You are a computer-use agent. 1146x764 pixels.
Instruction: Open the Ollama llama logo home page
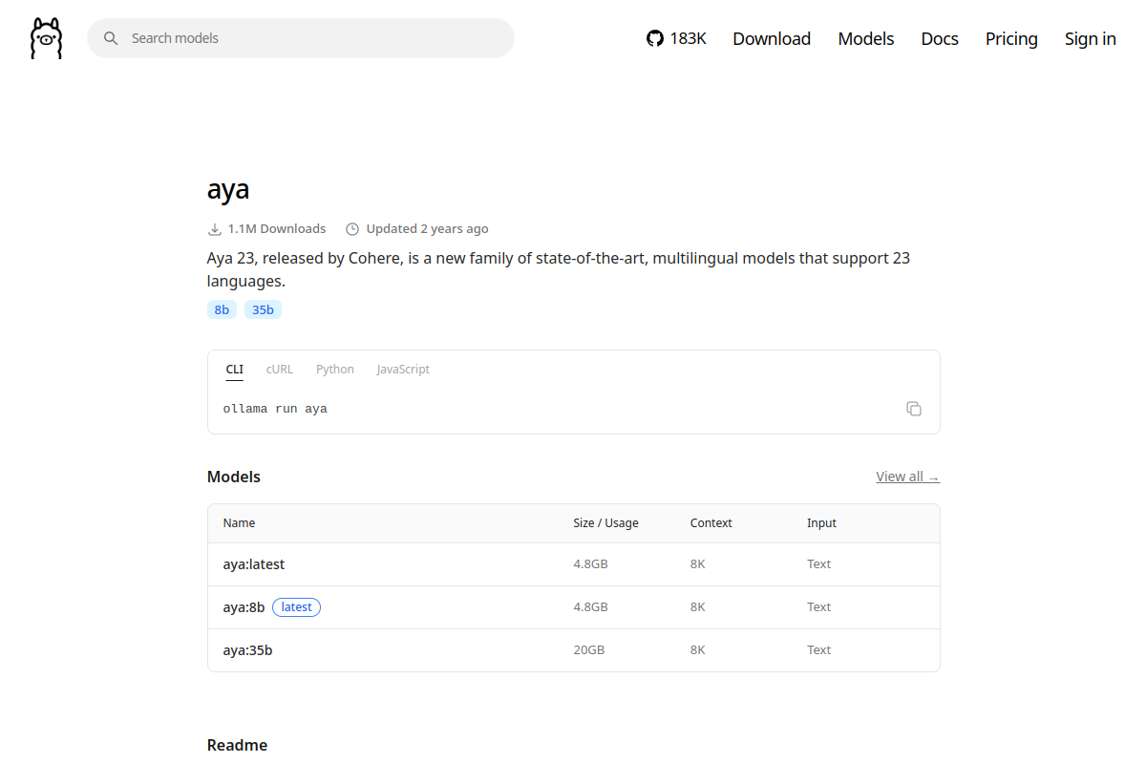tap(46, 38)
